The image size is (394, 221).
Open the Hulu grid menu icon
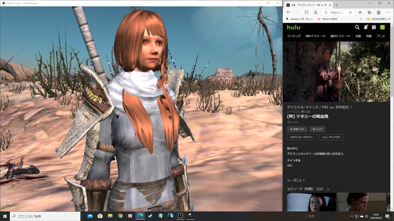tap(374, 27)
